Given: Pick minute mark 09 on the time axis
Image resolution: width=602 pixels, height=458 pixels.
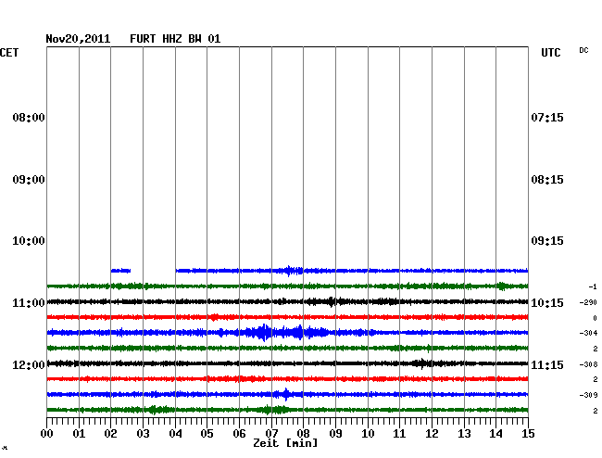Looking at the screenshot, I should (x=335, y=434).
